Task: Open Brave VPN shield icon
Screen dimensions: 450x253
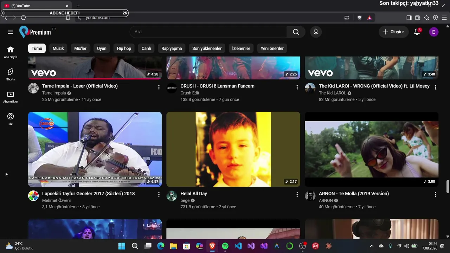Action: [435, 18]
